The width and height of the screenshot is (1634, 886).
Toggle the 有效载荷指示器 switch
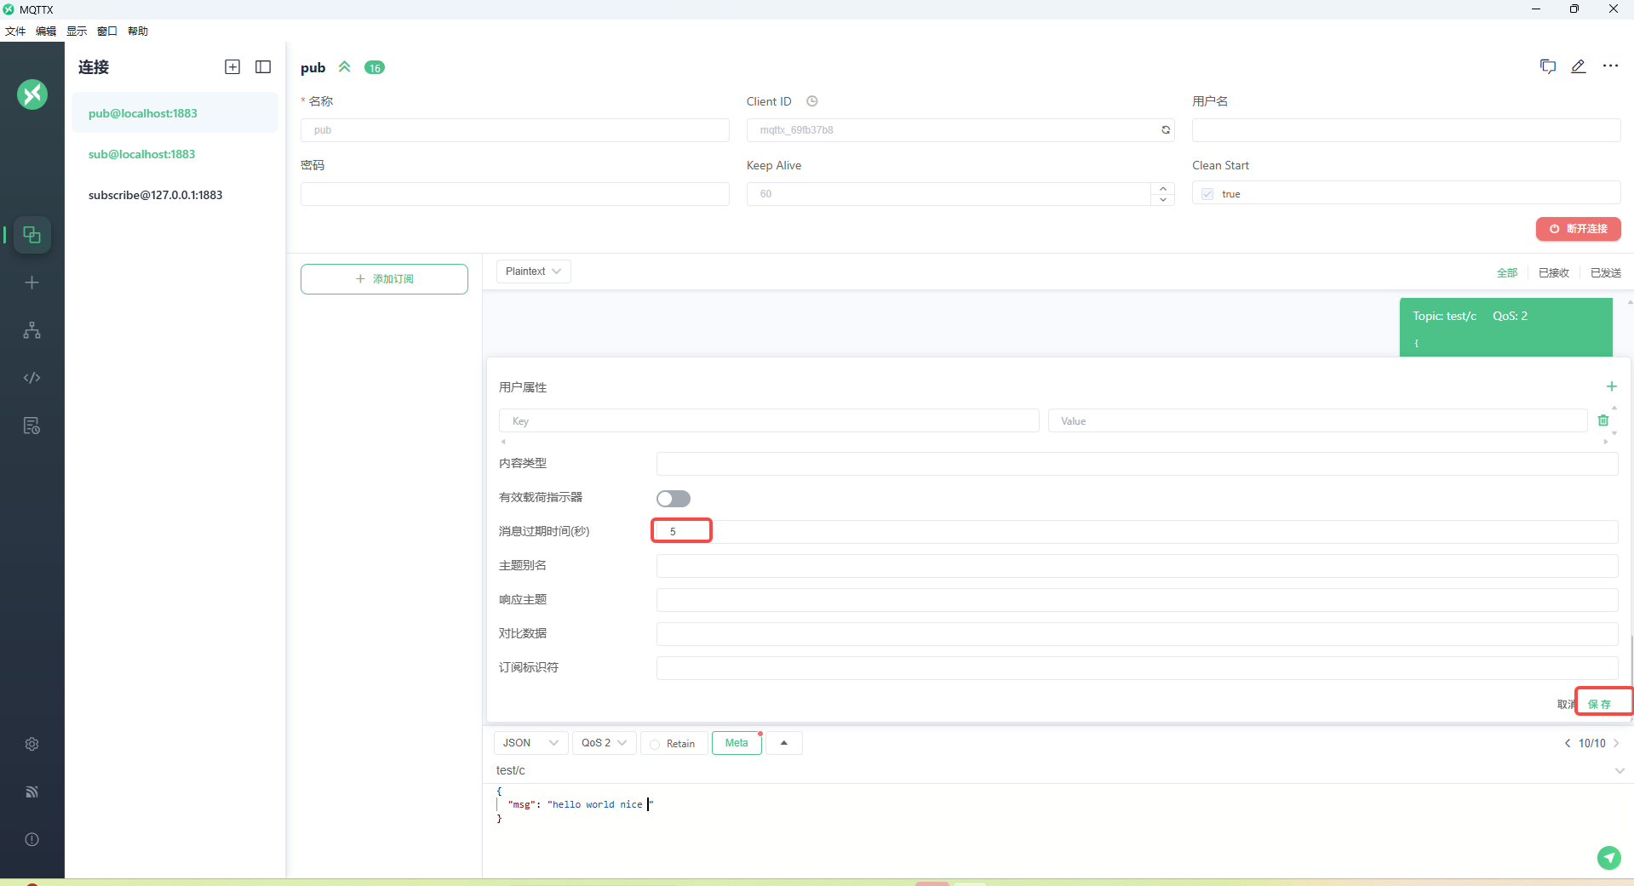674,499
